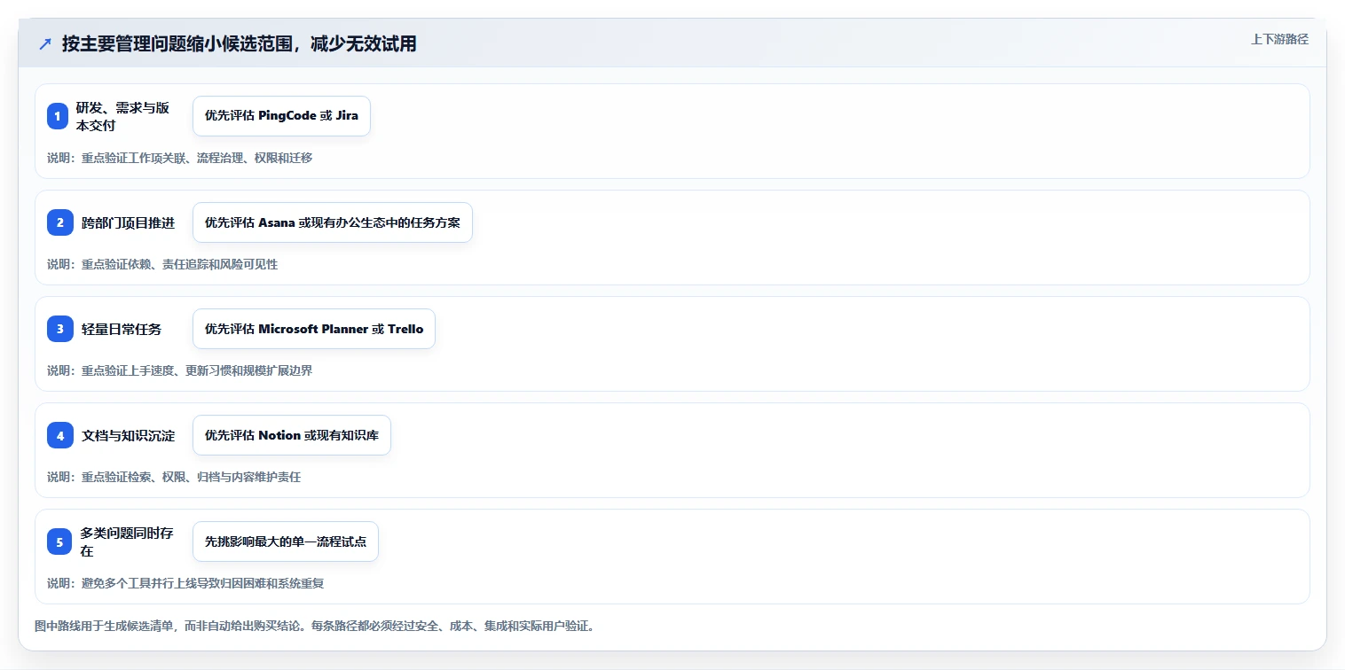Click the number 3 badge
The width and height of the screenshot is (1345, 670).
click(x=60, y=329)
